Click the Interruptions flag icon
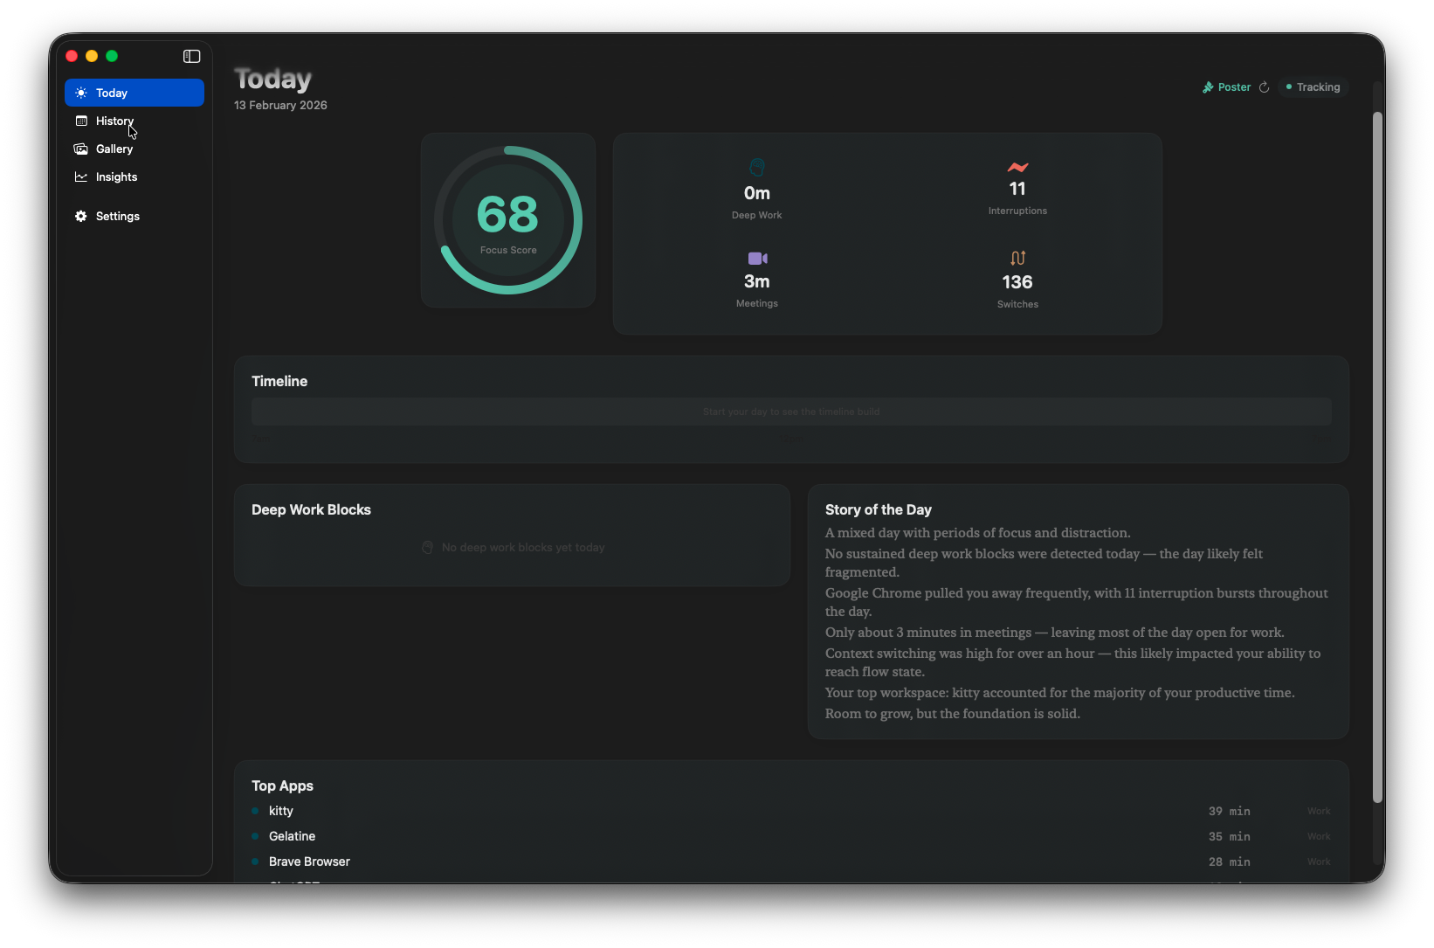The height and width of the screenshot is (948, 1434). click(1017, 166)
